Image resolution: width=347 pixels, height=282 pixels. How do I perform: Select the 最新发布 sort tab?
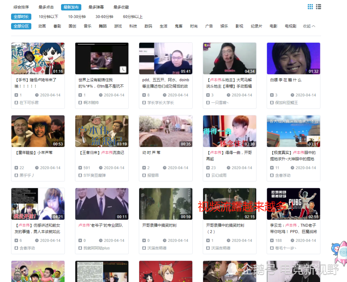pyautogui.click(x=71, y=7)
